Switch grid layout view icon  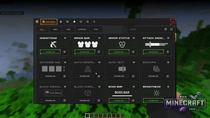pos(171,29)
